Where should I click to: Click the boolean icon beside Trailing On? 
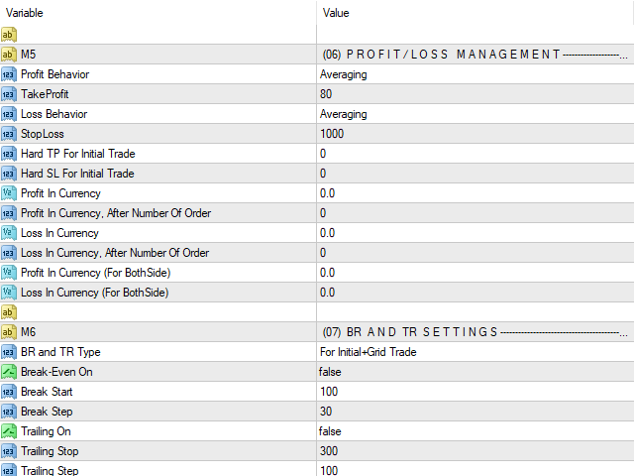click(9, 431)
